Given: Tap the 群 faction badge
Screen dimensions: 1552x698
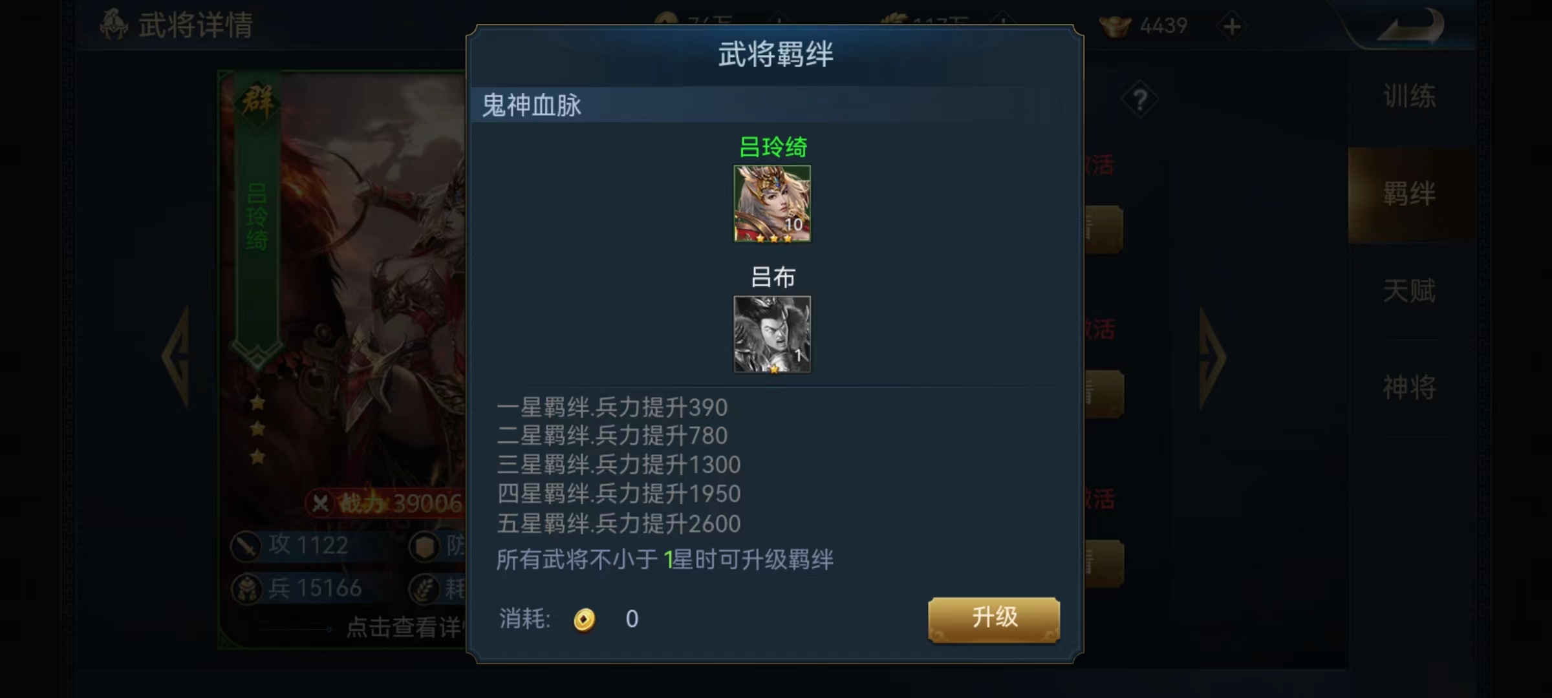Looking at the screenshot, I should [x=257, y=101].
